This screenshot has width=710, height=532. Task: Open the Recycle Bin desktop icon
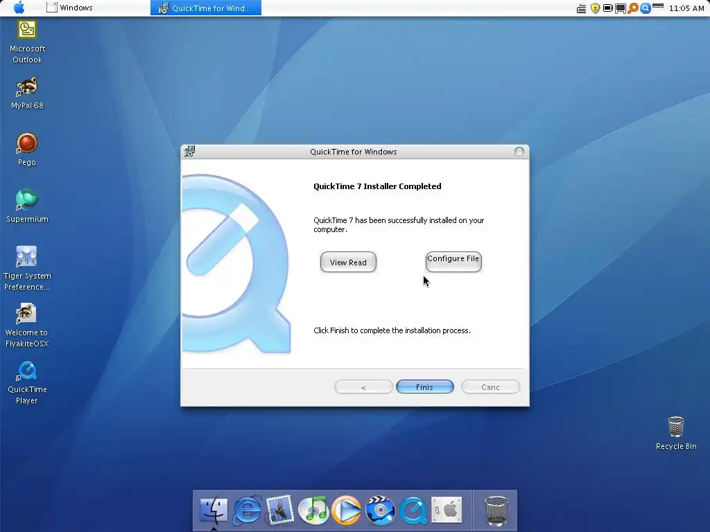[675, 434]
